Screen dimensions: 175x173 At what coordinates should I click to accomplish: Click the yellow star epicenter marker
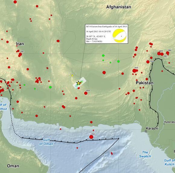pos(78,83)
